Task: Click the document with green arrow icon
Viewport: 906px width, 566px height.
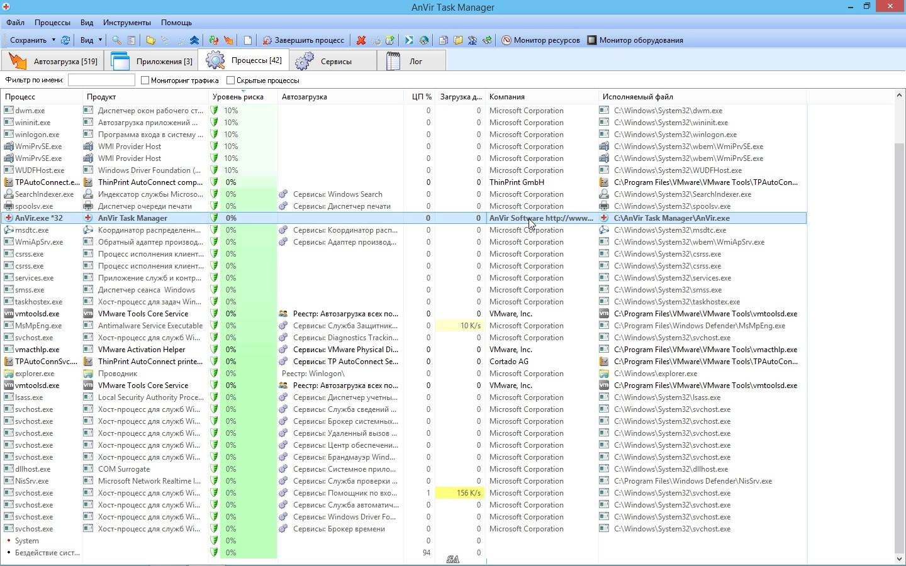Action: coord(390,40)
